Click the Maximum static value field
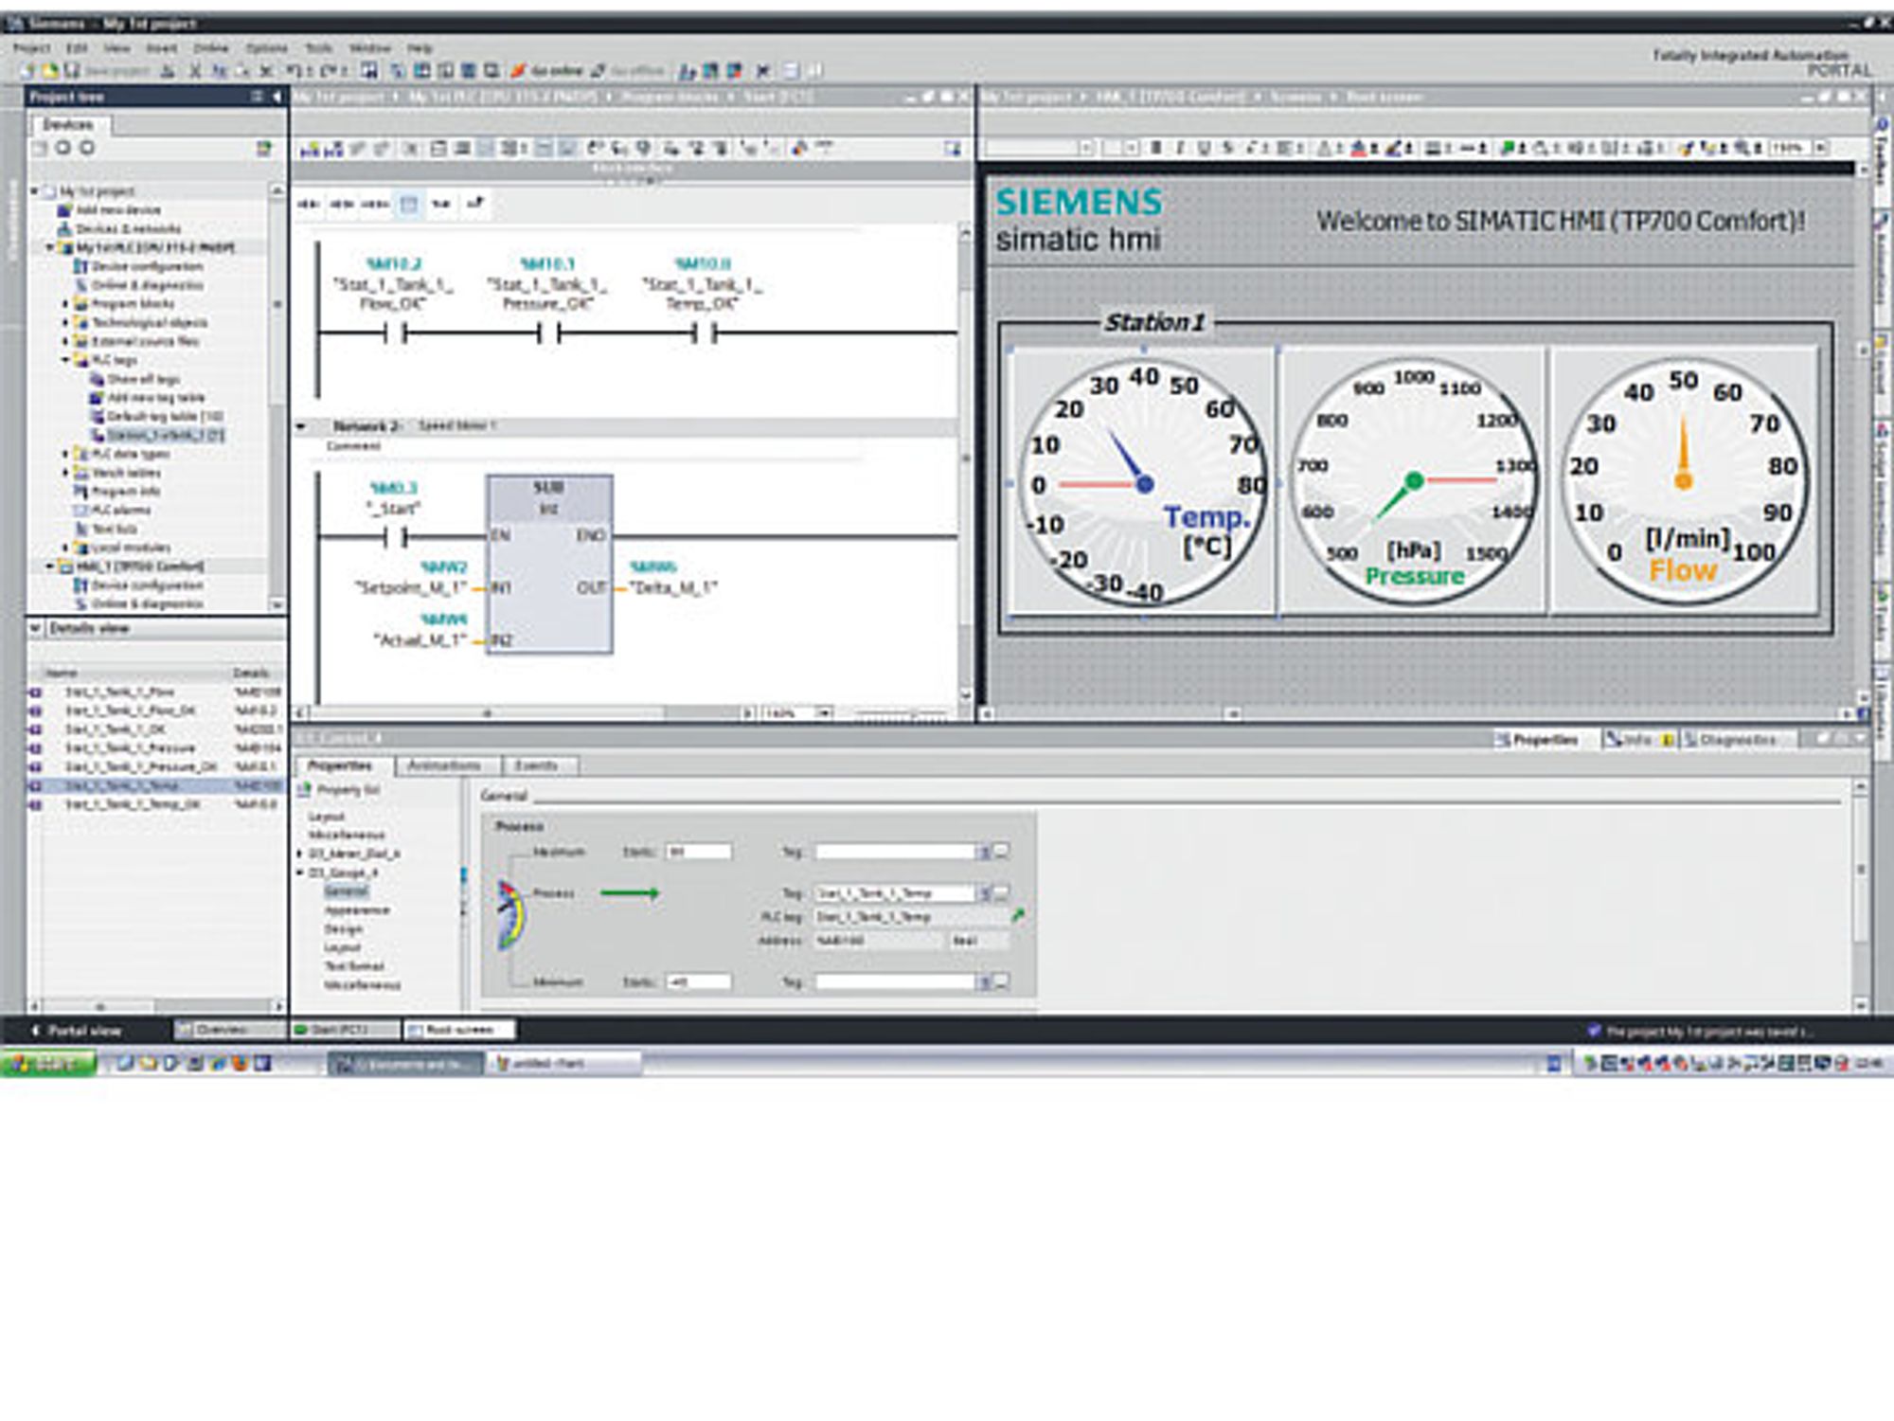The image size is (1894, 1421). tap(699, 852)
